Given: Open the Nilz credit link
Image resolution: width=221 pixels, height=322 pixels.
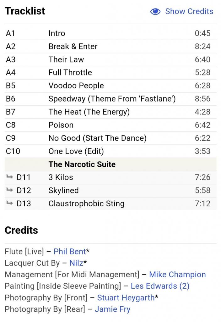Looking at the screenshot, I should point(76,263).
